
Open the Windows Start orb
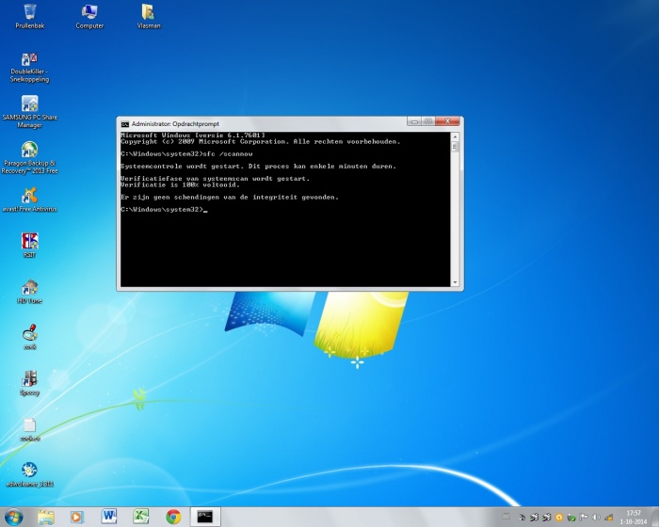13,517
